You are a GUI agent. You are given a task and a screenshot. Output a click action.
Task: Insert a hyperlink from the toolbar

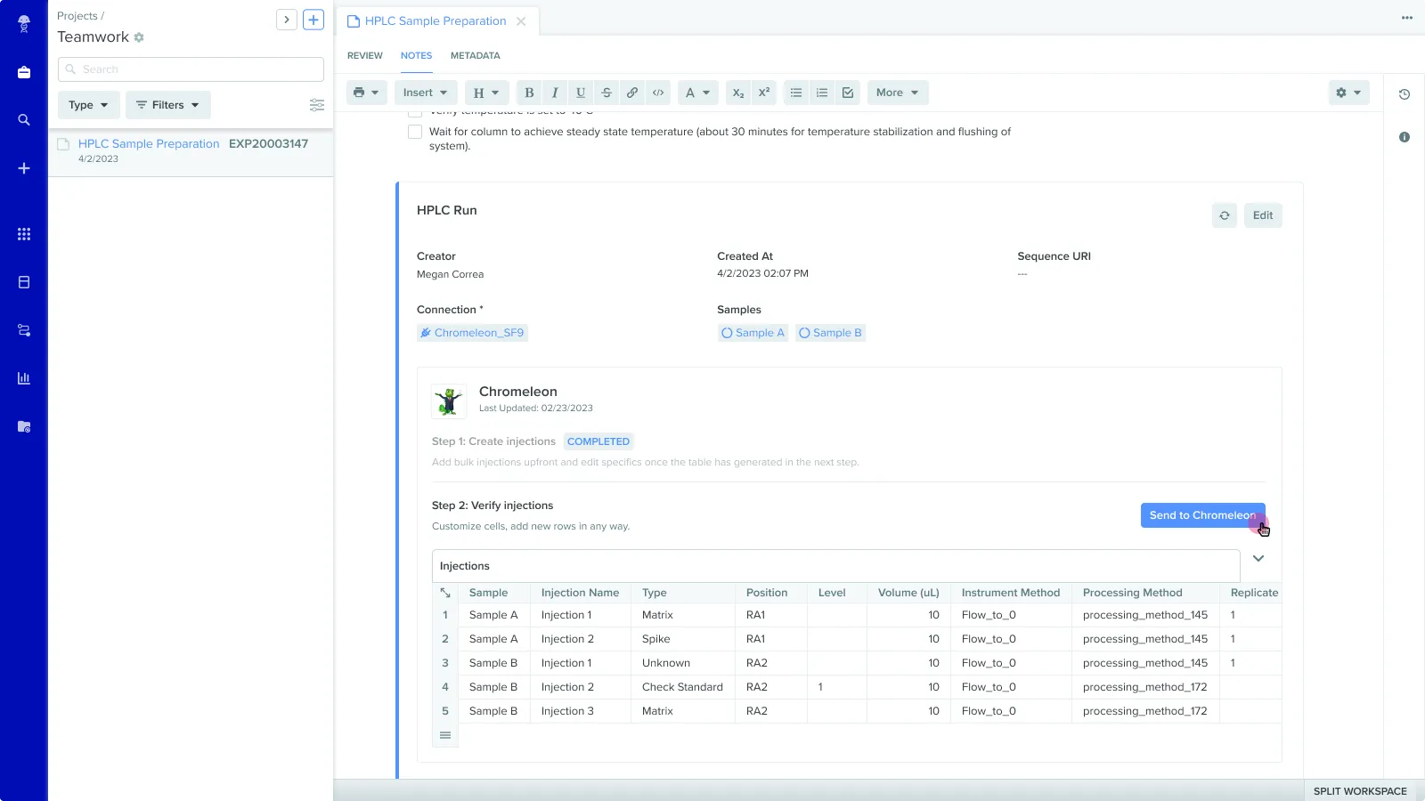click(x=632, y=93)
